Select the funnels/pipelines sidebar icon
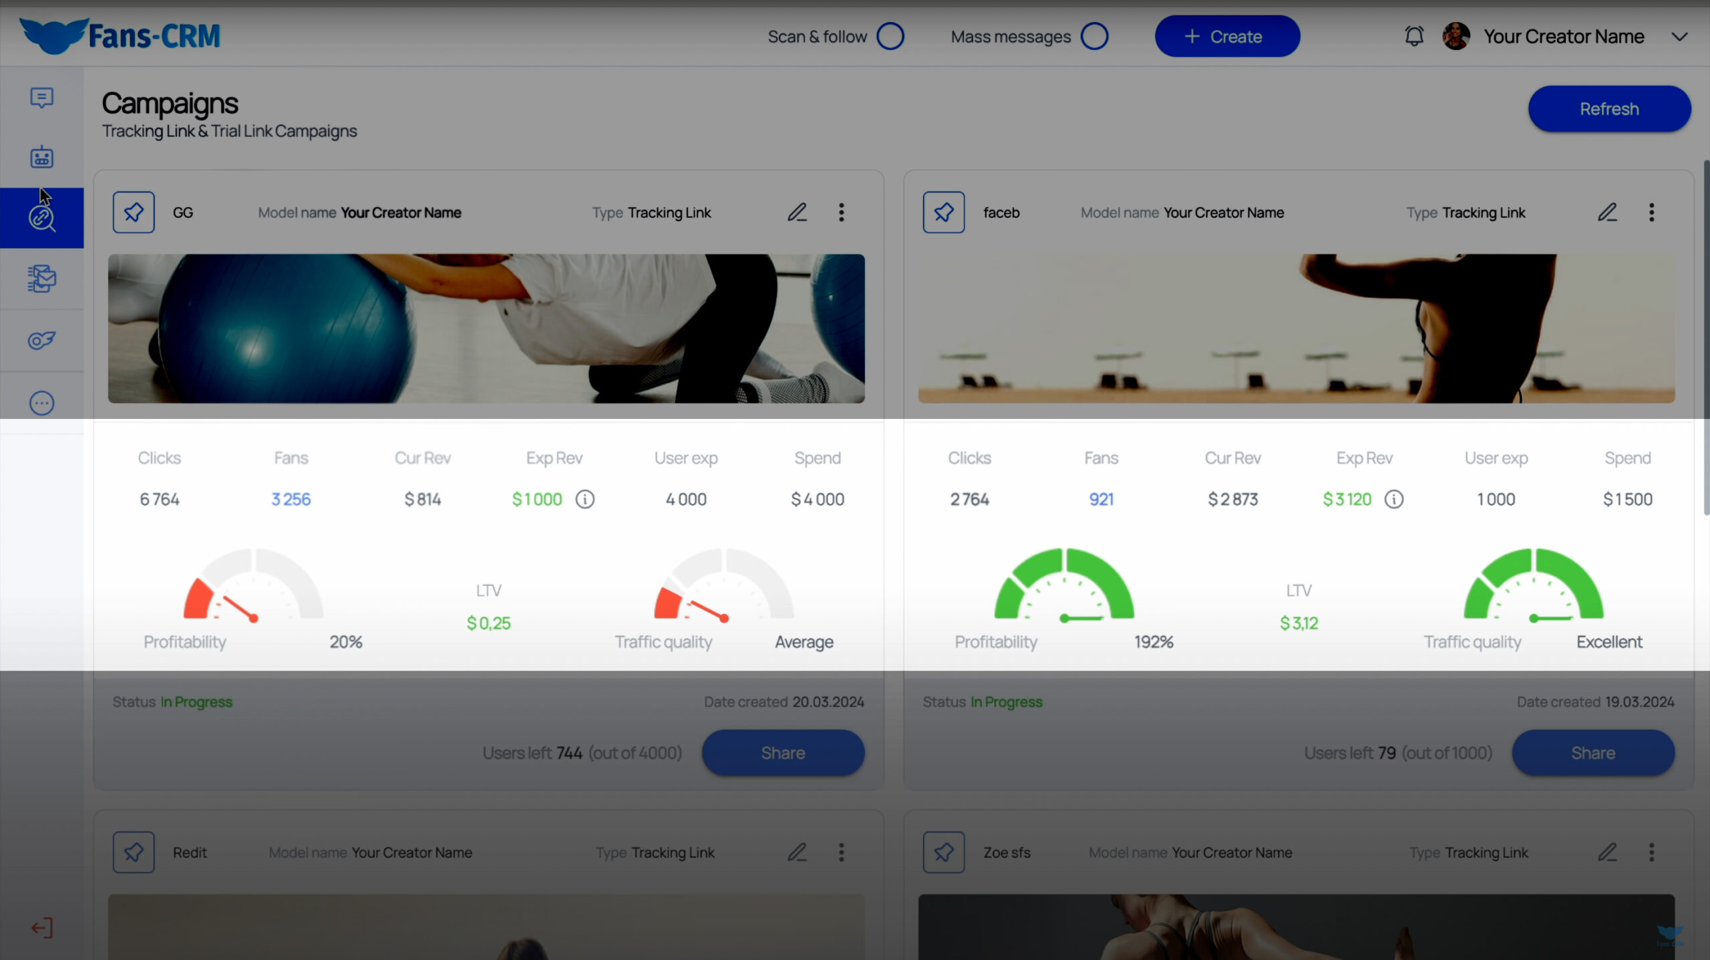1710x960 pixels. (41, 279)
